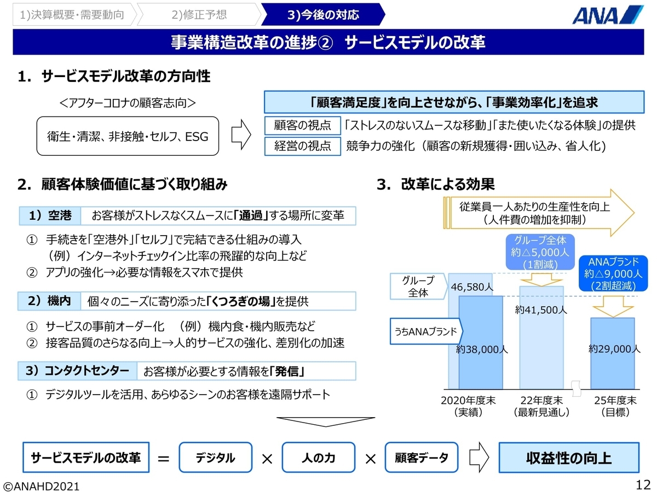Click the title 事業構造改革の進捗② サービスモデルの改革
This screenshot has height=492, width=657.
point(328,43)
